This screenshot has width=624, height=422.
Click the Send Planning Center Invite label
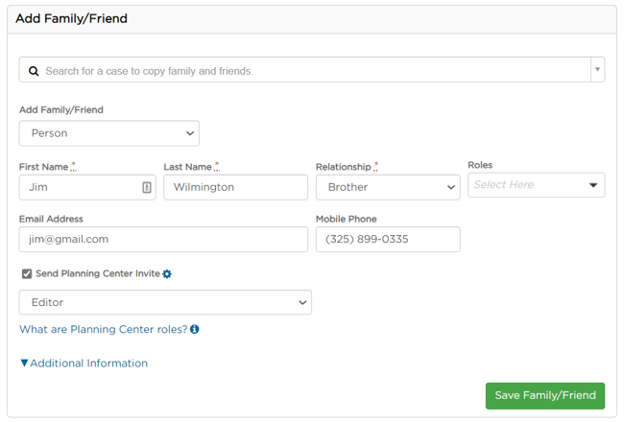point(98,273)
